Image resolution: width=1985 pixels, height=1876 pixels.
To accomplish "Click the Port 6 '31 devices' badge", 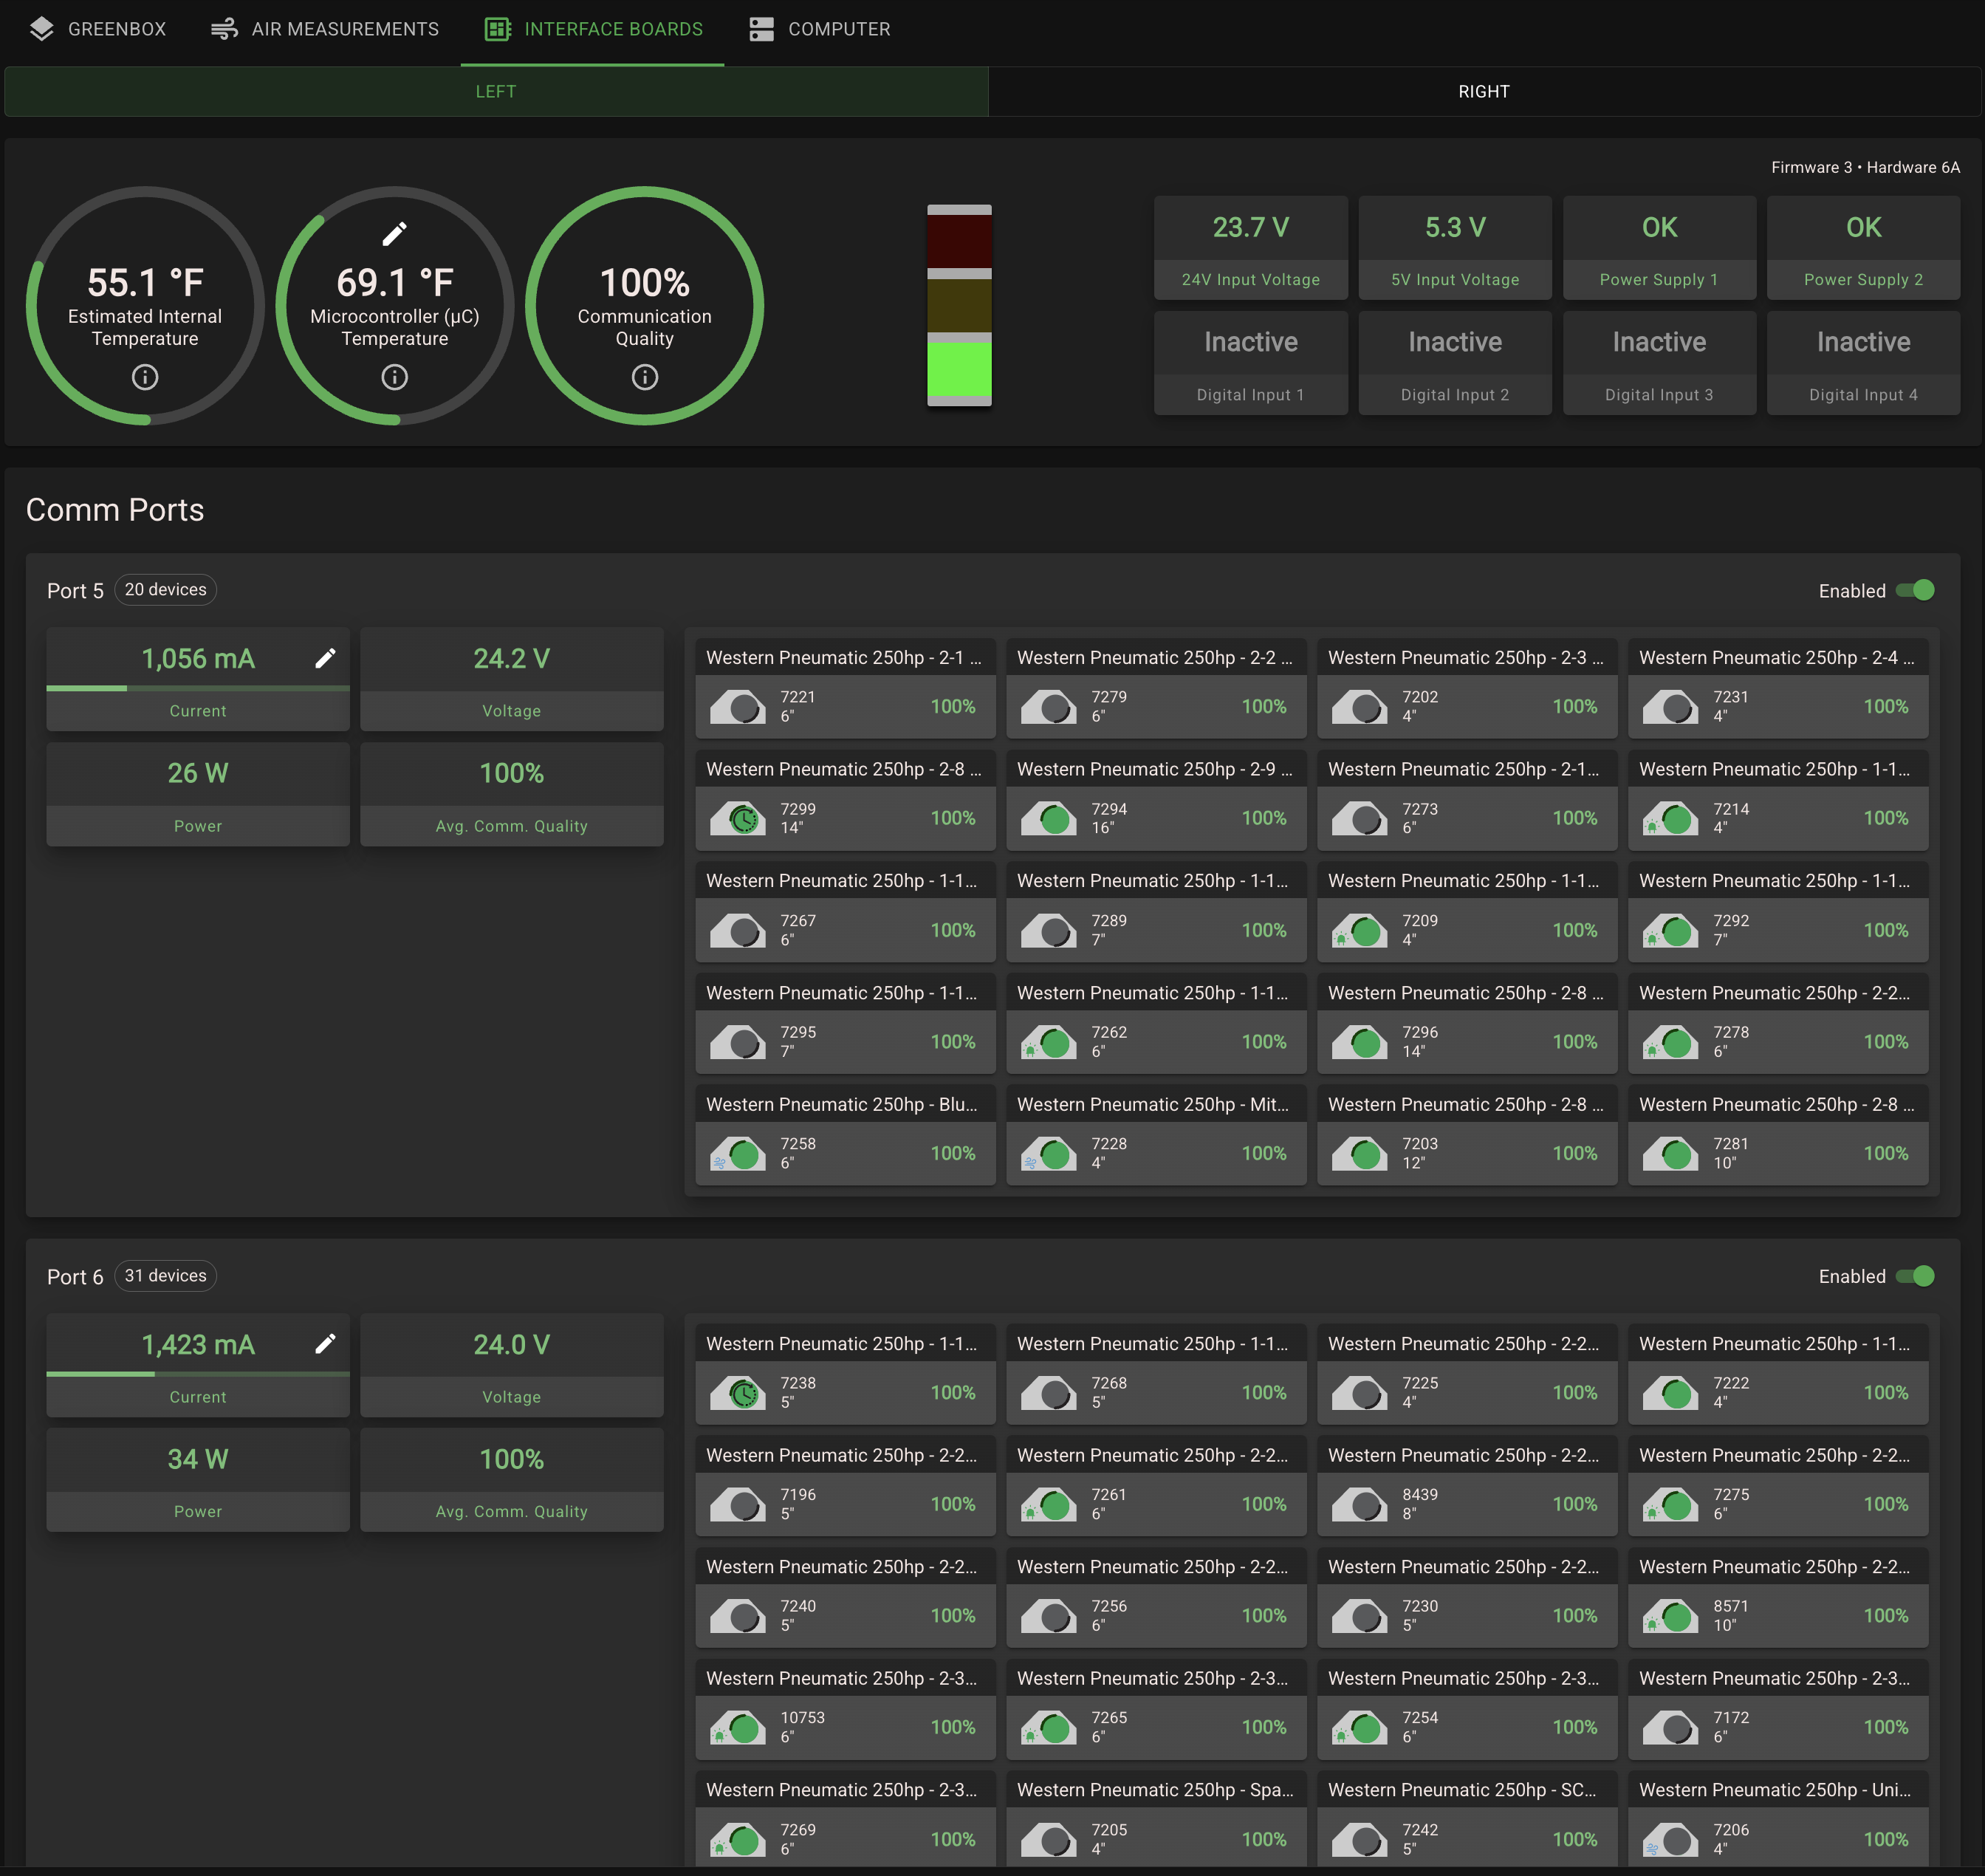I will pos(166,1276).
